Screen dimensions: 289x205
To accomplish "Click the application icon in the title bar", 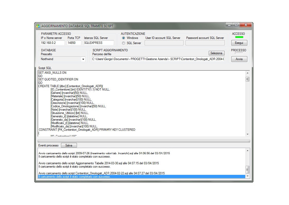I will coord(38,26).
